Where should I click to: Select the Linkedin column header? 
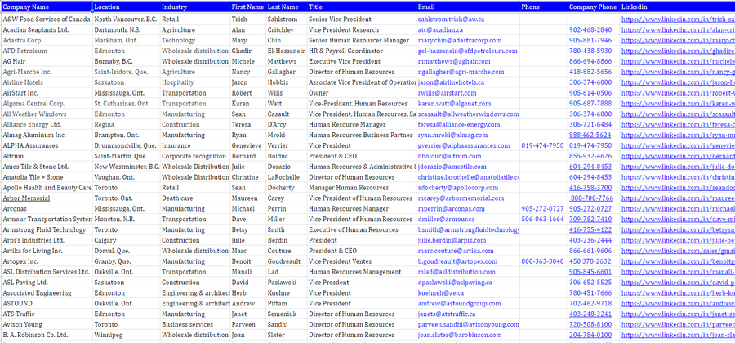click(677, 7)
